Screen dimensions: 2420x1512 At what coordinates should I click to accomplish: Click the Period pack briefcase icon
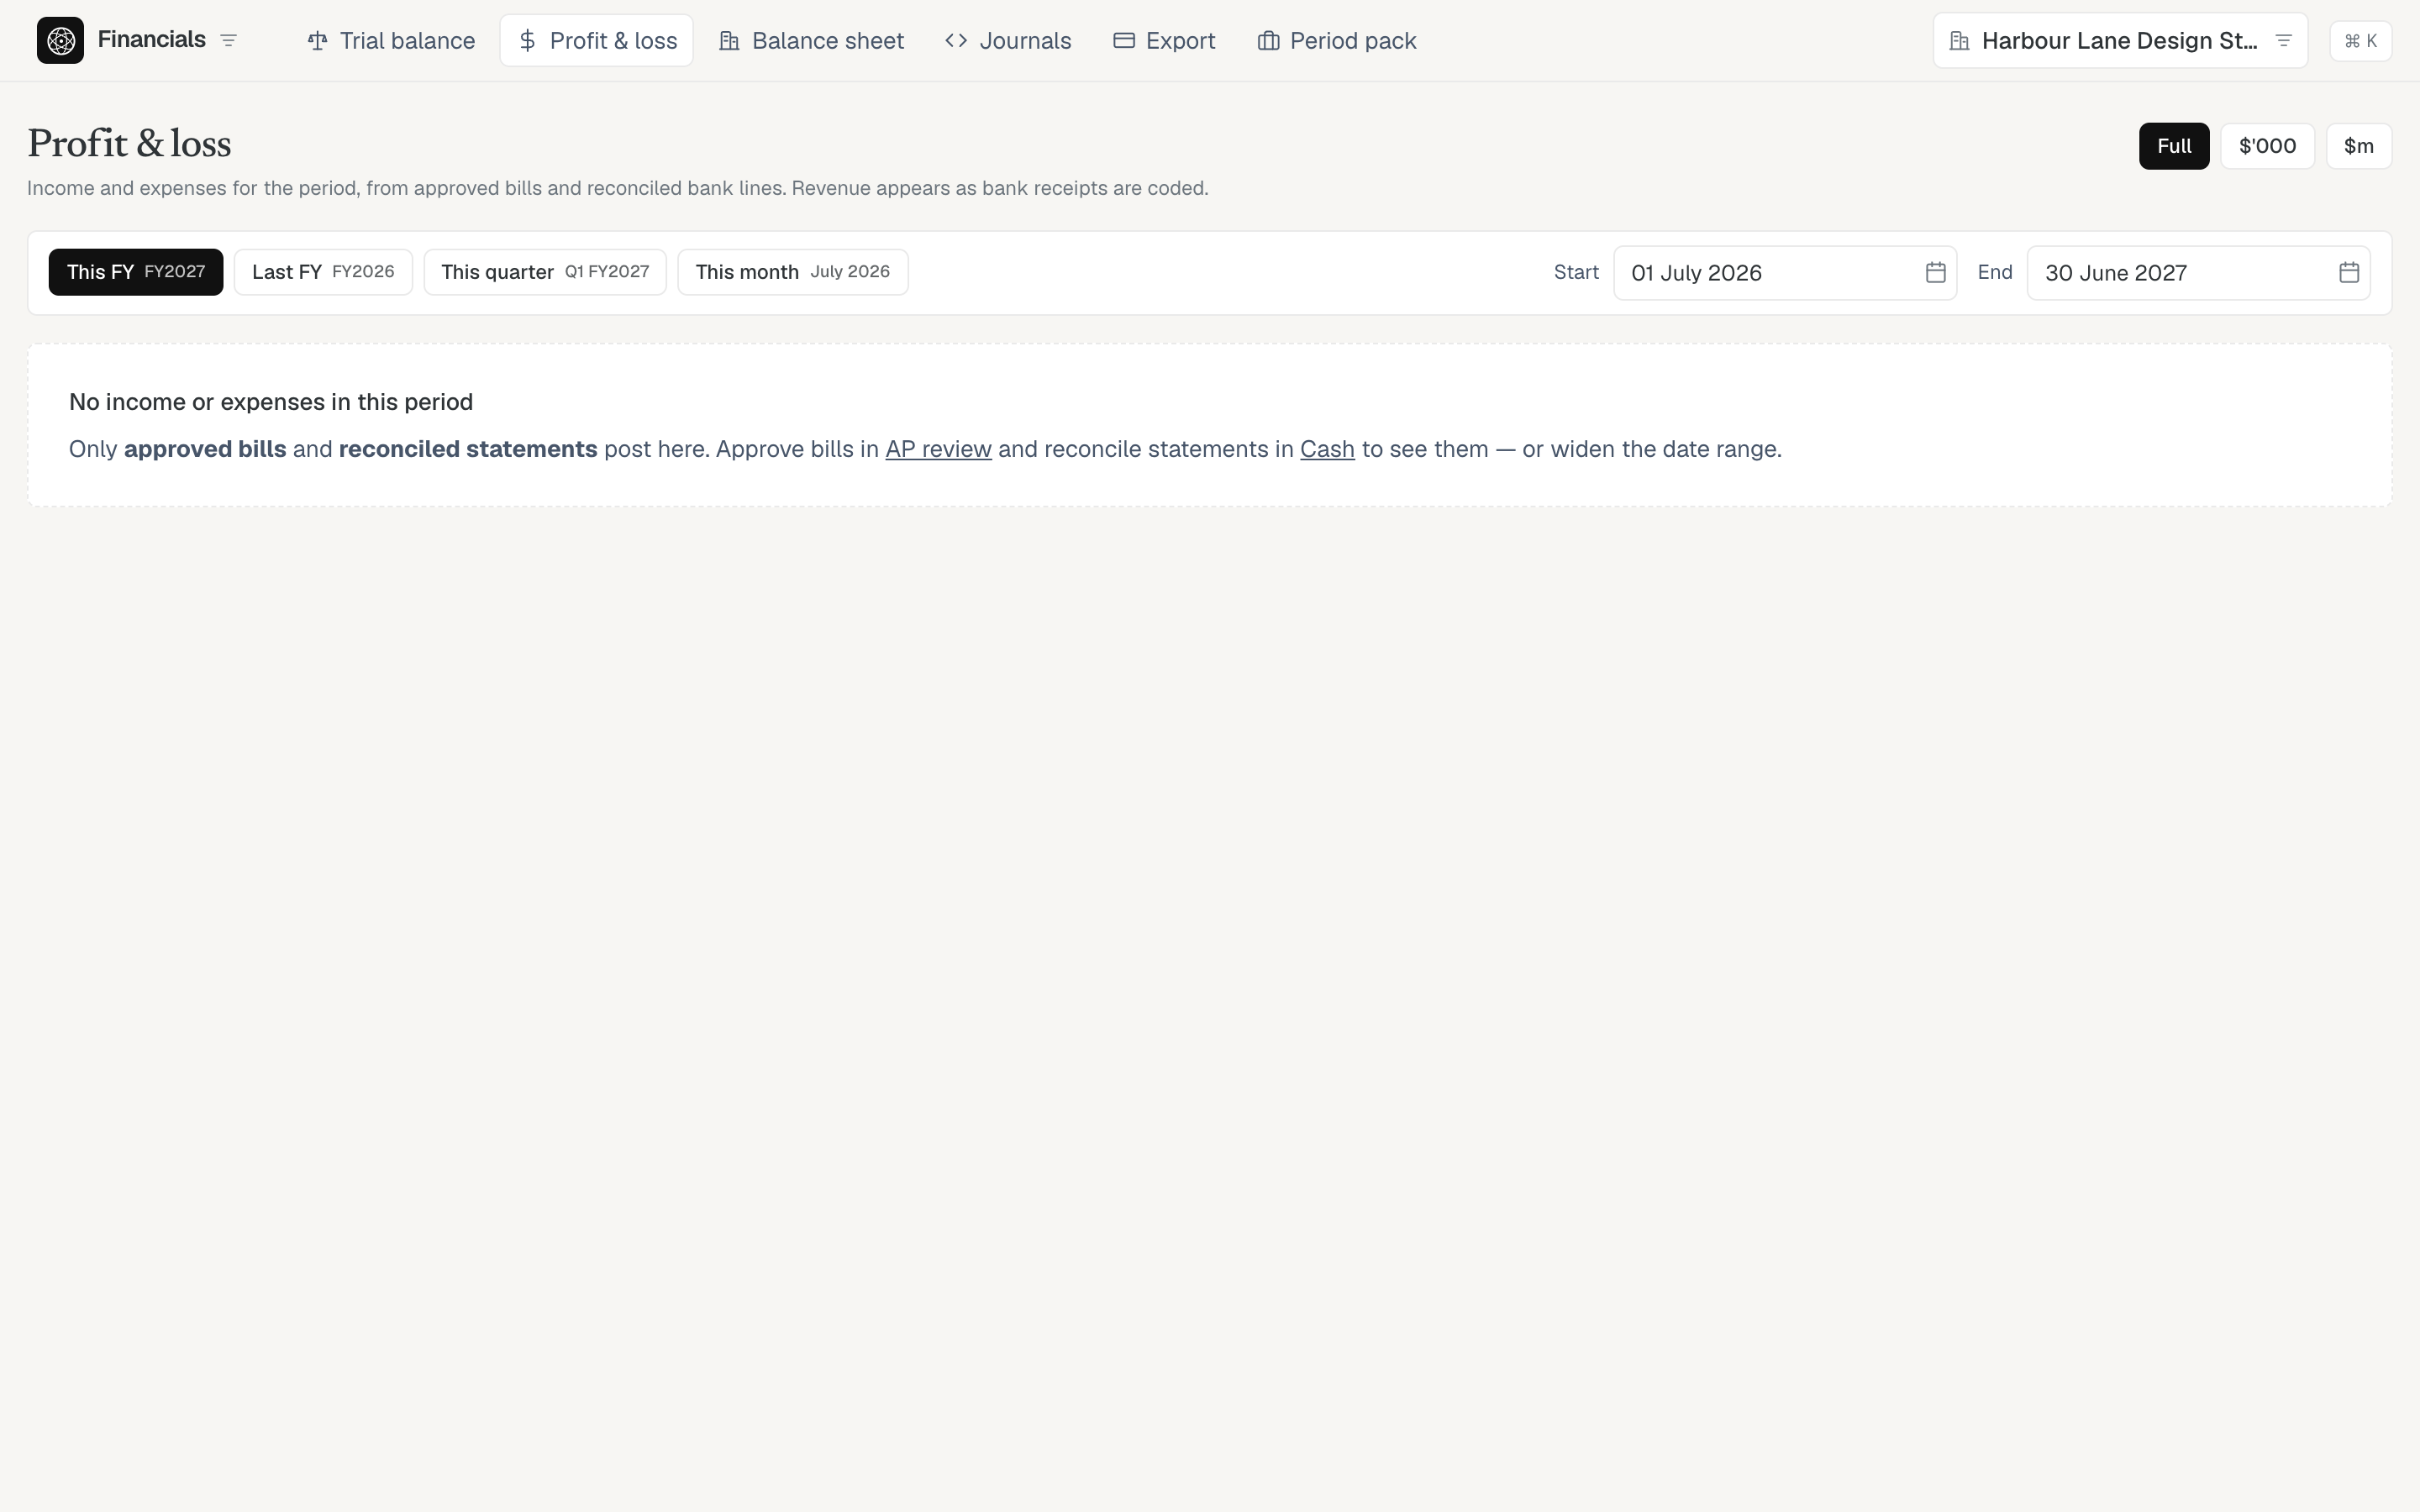[1268, 41]
